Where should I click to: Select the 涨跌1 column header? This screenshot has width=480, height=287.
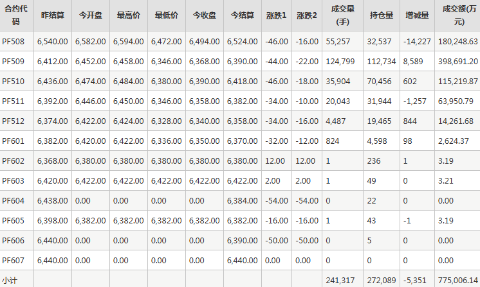(x=277, y=15)
